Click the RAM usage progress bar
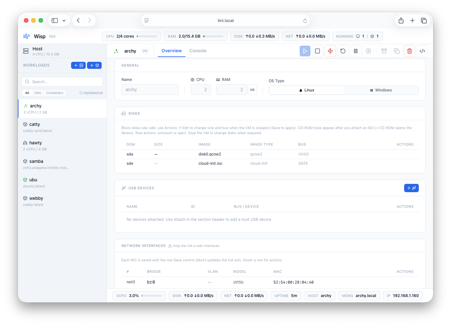Image resolution: width=451 pixels, height=326 pixels. (213, 36)
